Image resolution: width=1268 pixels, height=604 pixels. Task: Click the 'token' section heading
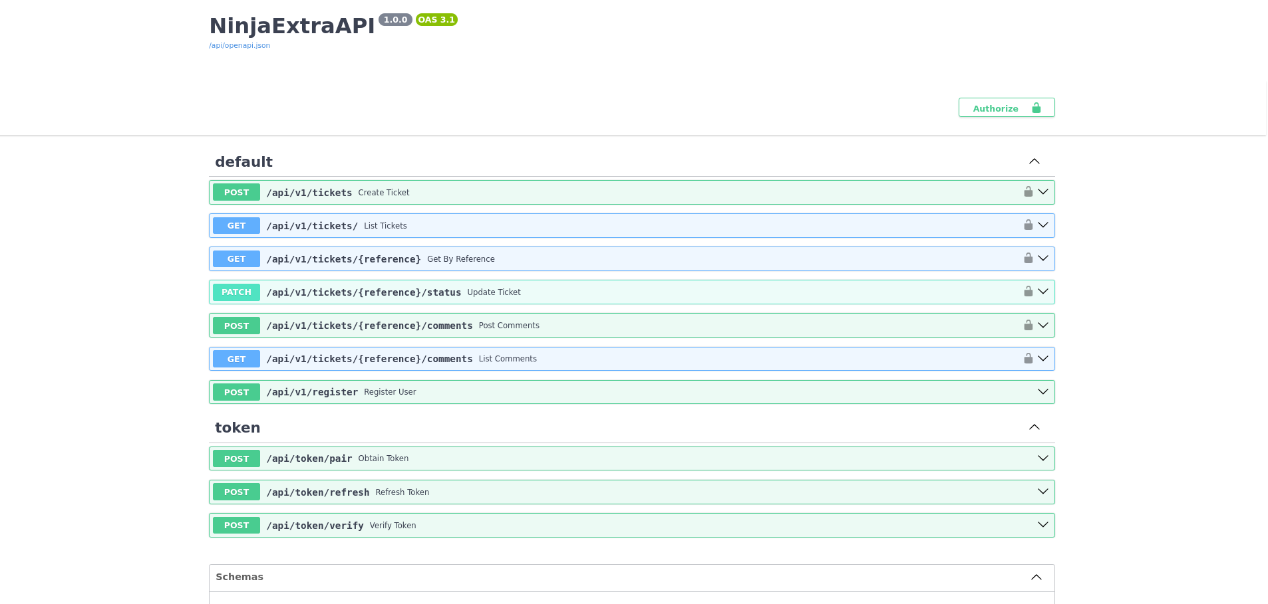(x=238, y=427)
